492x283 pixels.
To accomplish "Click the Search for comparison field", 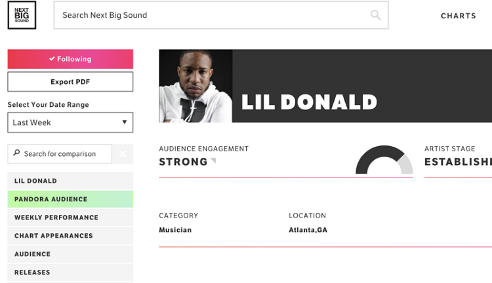I will point(60,154).
